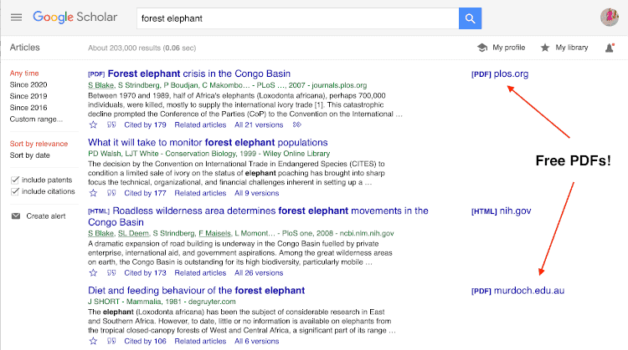Cite 'Roadless wilderness area' result quote icon
This screenshot has height=350, width=628.
[111, 273]
